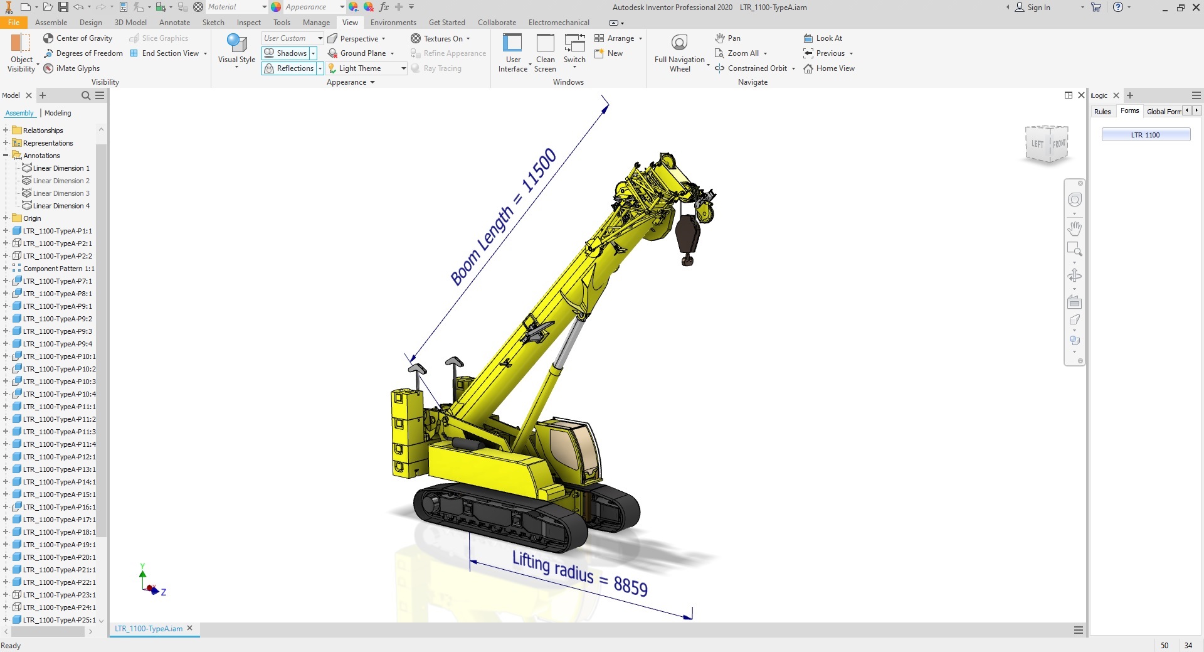
Task: Toggle iMate Glyphs visibility
Action: pos(48,68)
